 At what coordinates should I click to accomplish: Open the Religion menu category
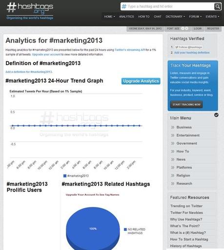coord(183,176)
